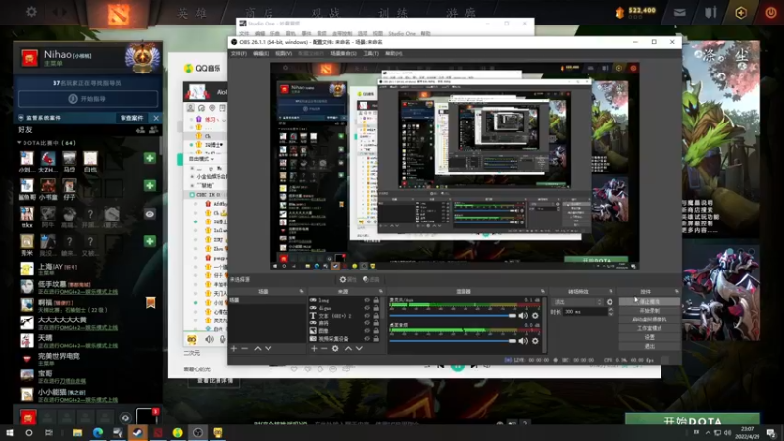The image size is (784, 441).
Task: Adjust the first mixer channel volume slider
Action: point(453,316)
